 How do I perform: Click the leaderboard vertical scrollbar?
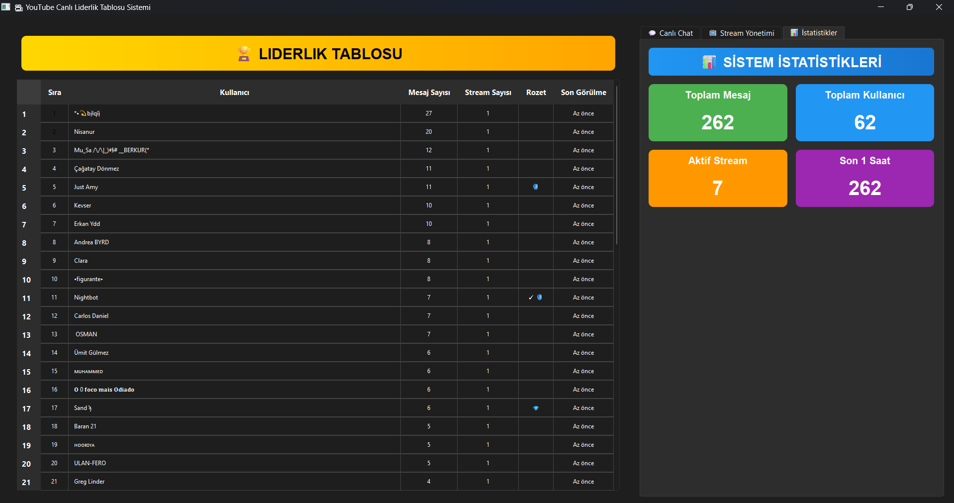(x=617, y=164)
